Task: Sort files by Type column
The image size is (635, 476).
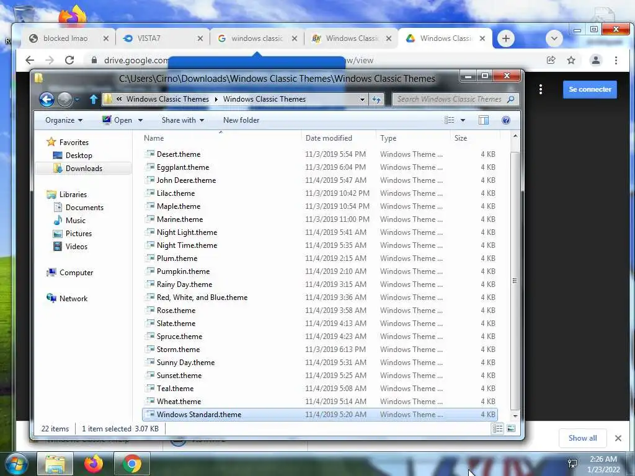Action: pos(412,138)
